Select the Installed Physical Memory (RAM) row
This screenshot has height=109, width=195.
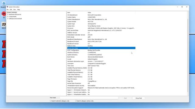click(101, 68)
